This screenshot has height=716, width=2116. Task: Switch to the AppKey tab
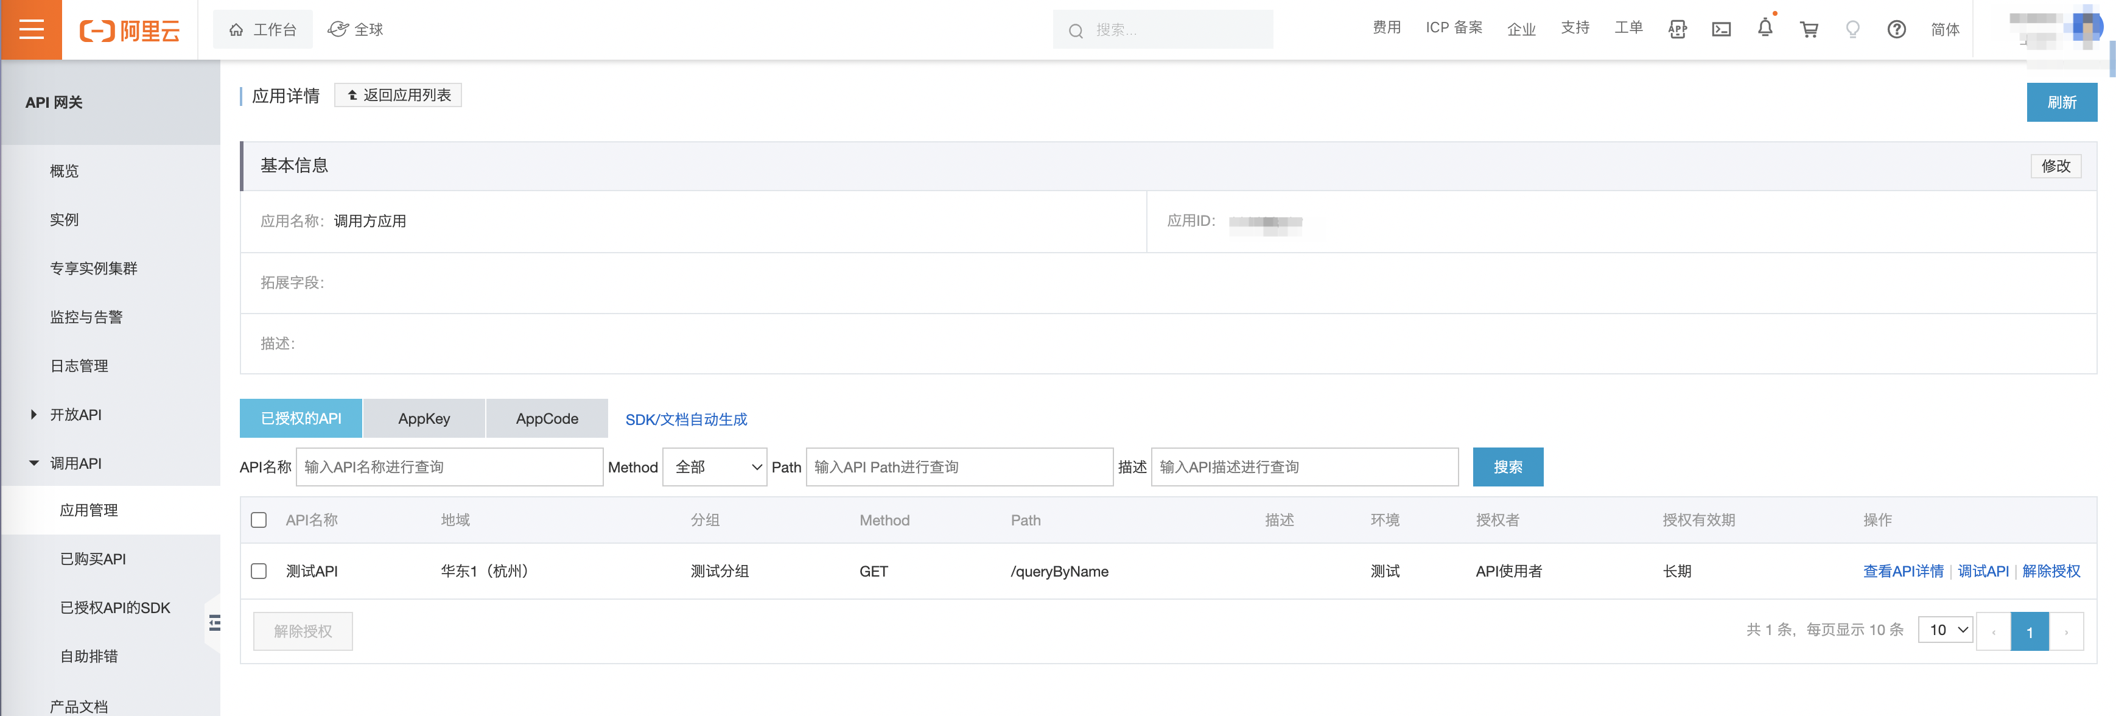click(424, 419)
